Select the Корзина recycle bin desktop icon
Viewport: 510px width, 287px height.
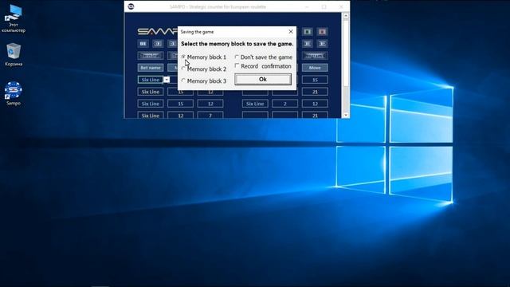14,54
